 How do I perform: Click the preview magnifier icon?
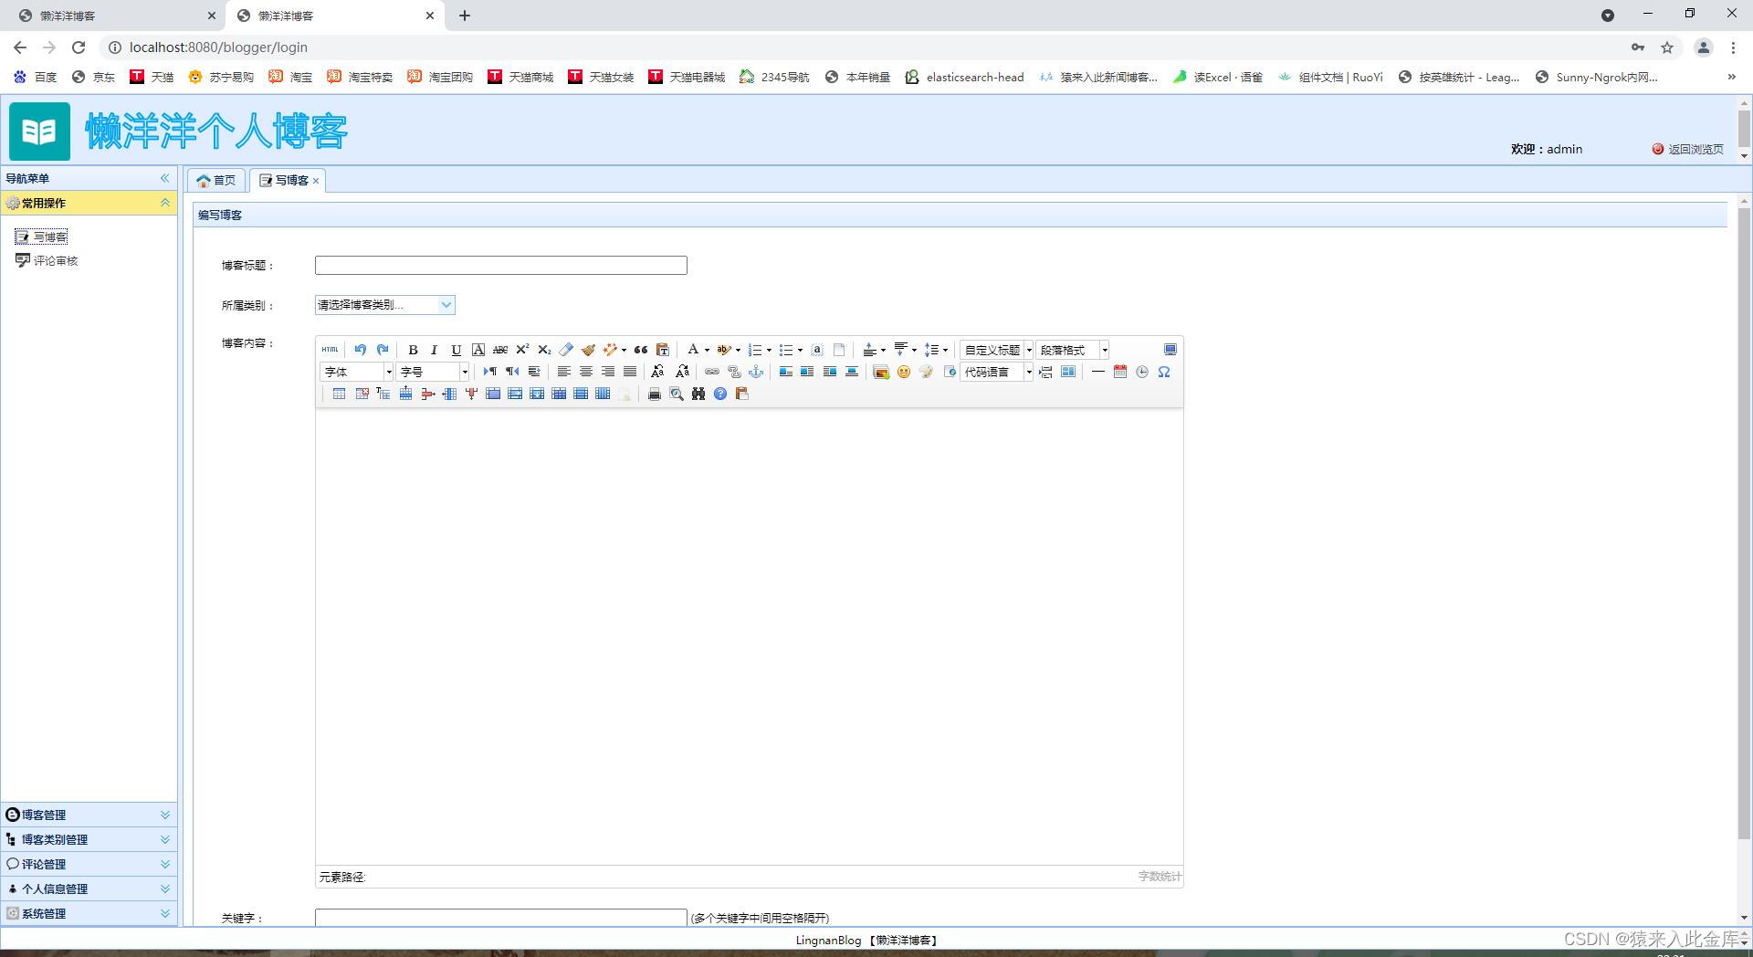677,394
